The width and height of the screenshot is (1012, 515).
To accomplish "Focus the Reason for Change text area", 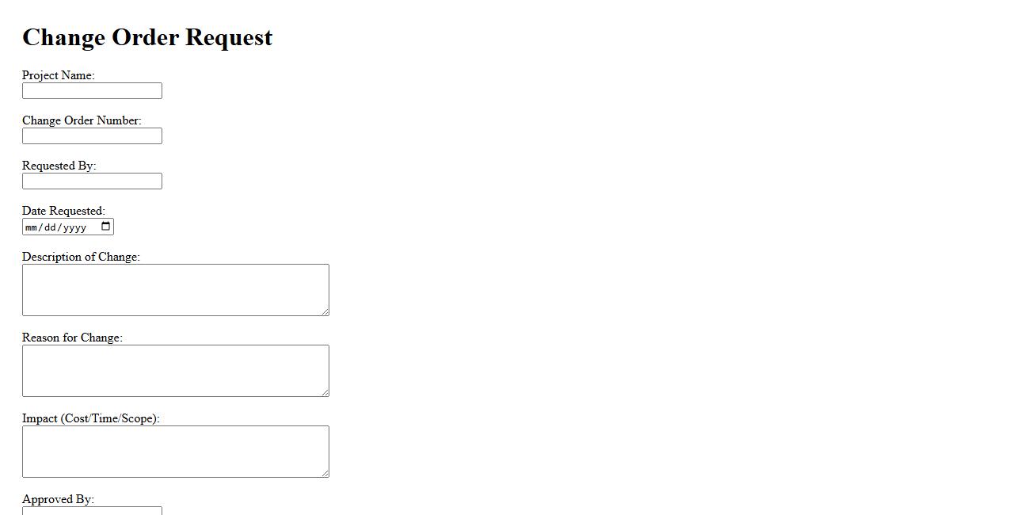I will [175, 371].
